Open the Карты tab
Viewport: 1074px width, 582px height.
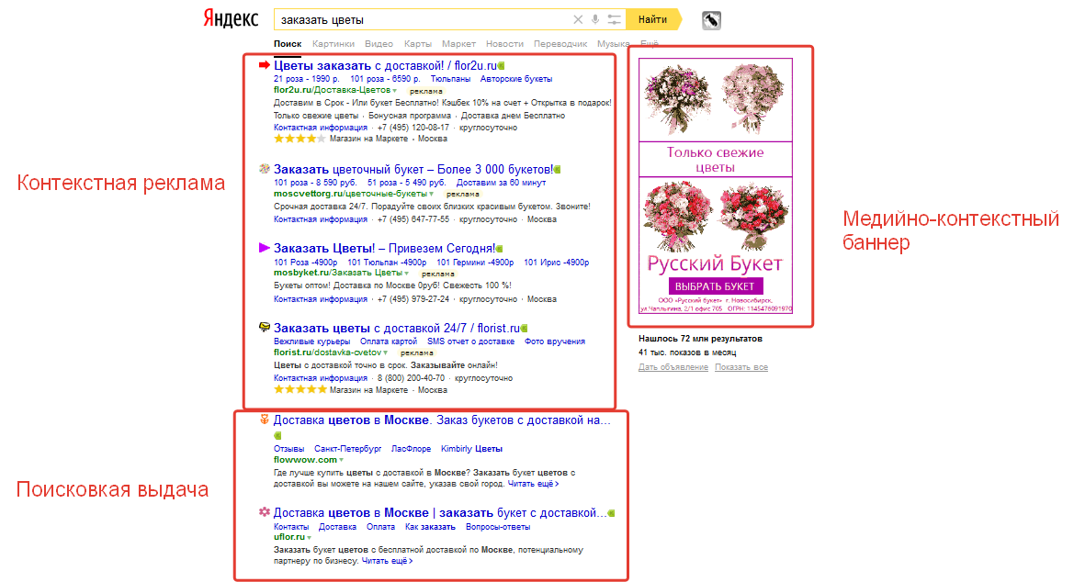[x=417, y=44]
